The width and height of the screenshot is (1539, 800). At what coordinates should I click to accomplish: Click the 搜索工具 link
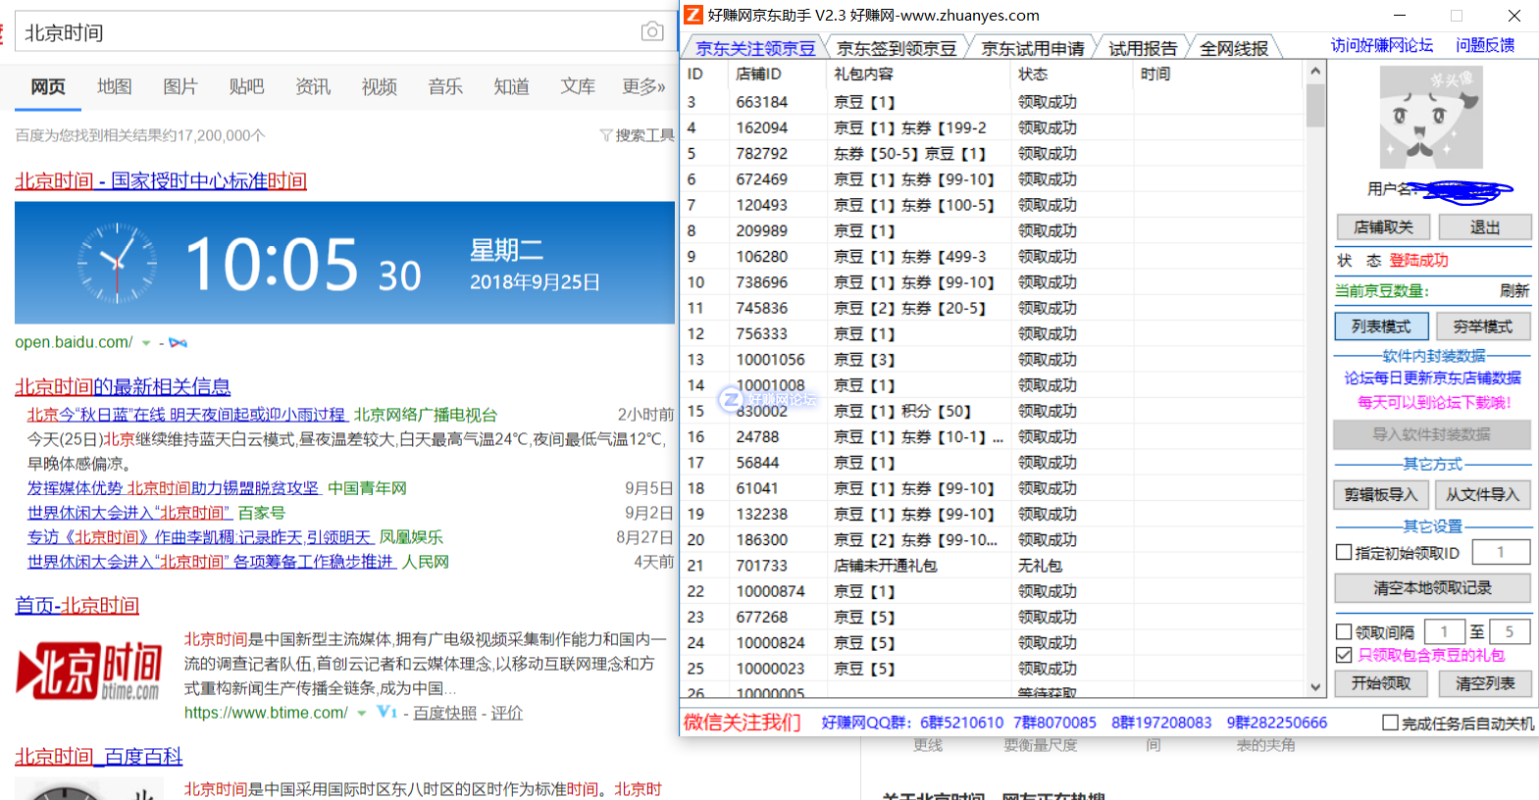[x=644, y=135]
